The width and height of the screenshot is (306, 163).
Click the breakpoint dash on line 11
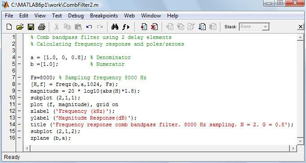click(x=19, y=104)
